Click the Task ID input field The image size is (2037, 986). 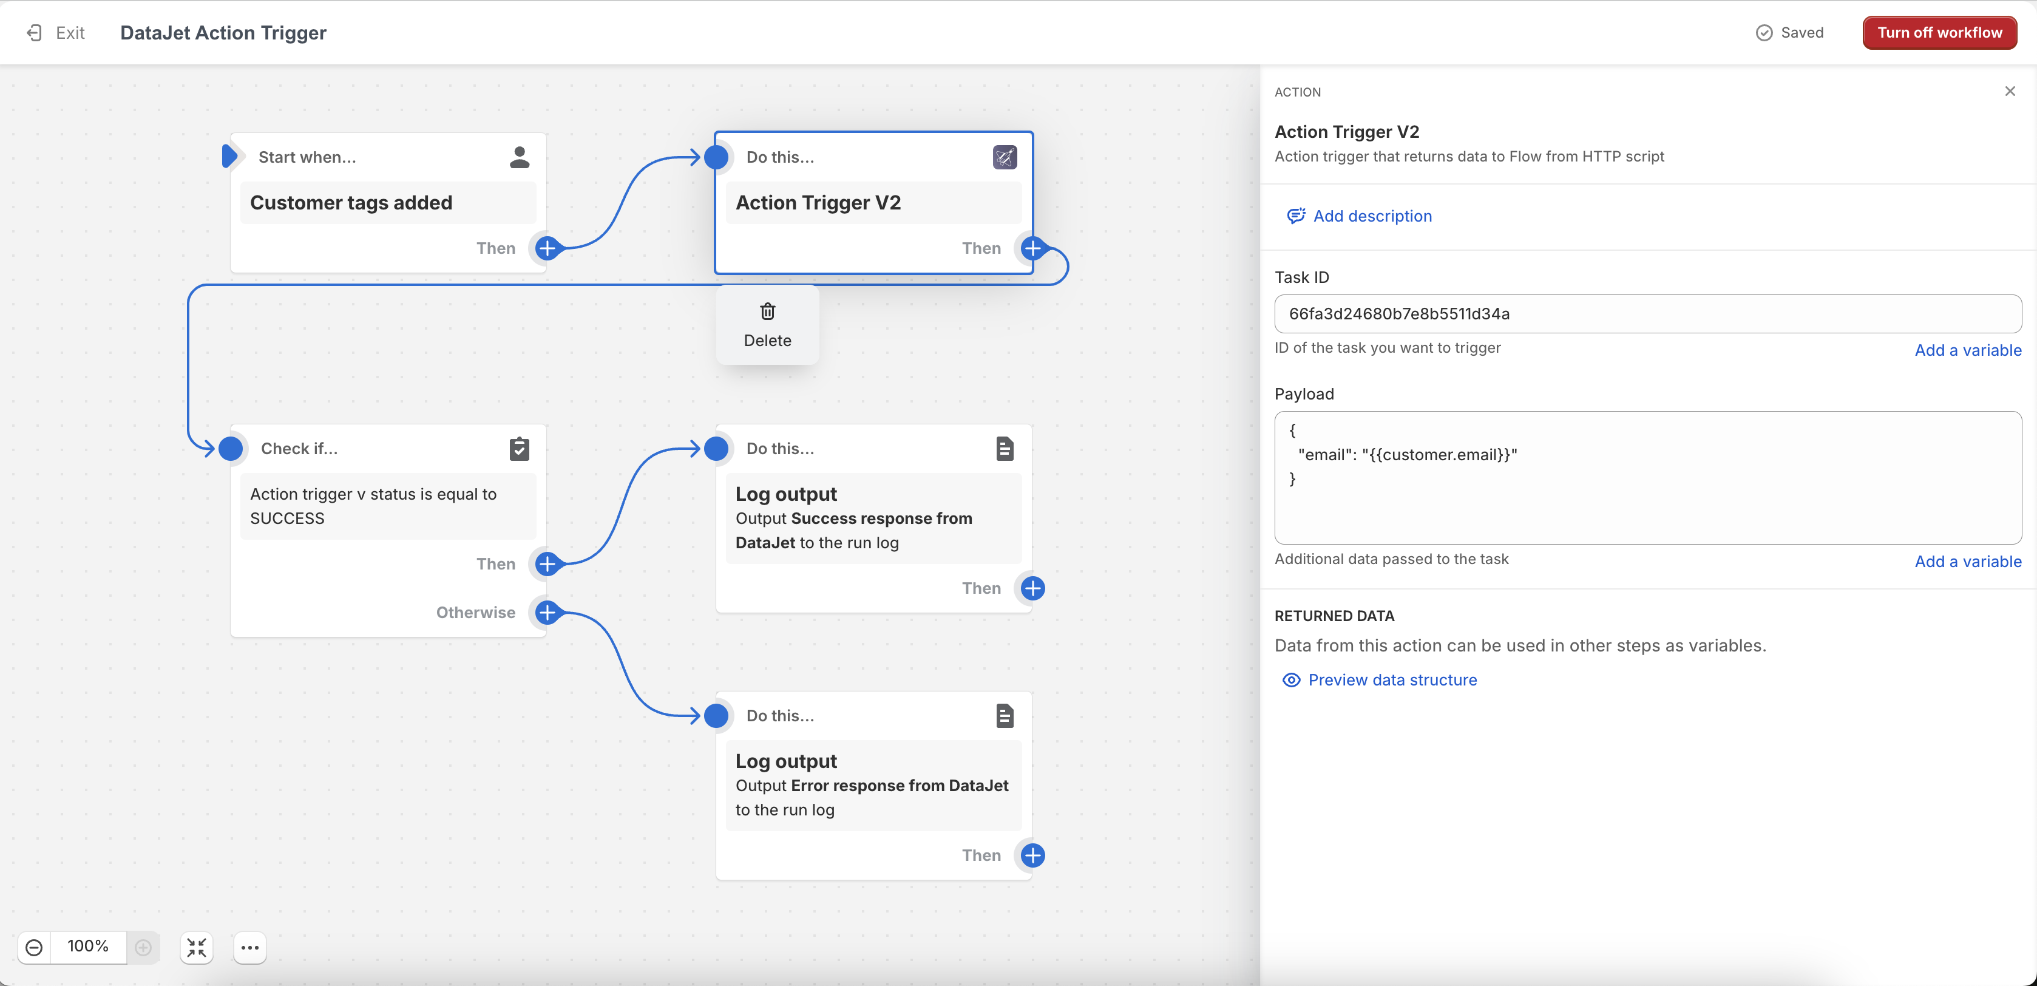click(1647, 314)
